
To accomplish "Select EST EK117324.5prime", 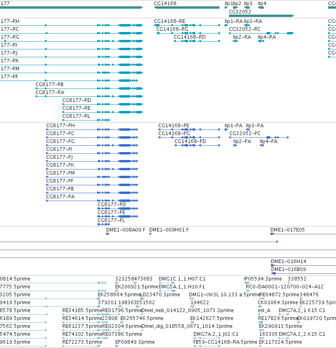I will click(x=281, y=342).
